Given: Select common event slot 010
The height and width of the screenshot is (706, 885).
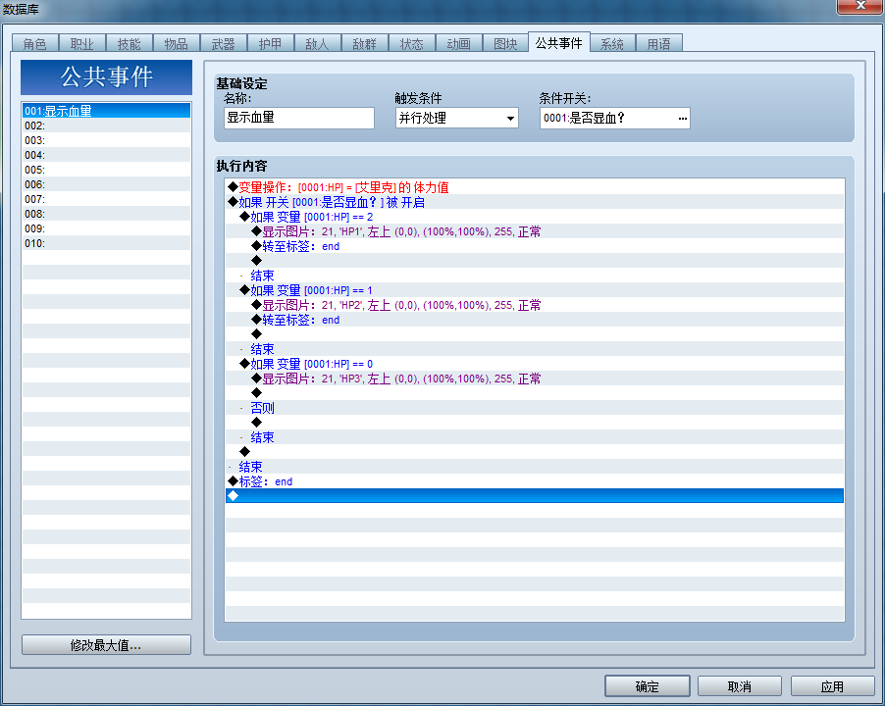Looking at the screenshot, I should 106,242.
